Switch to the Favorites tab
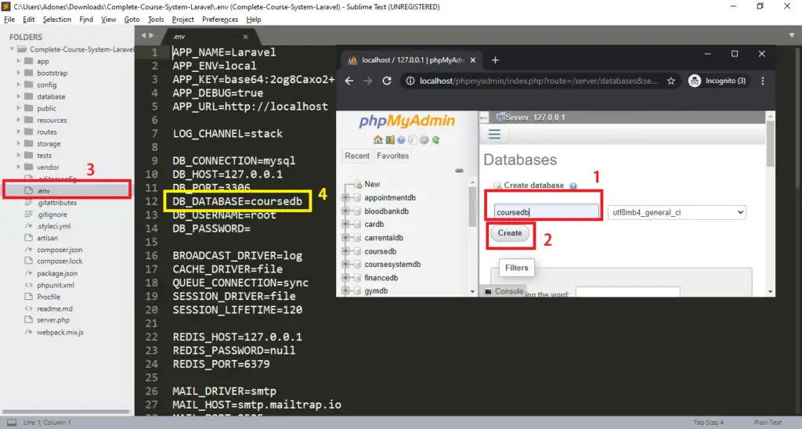 click(392, 156)
